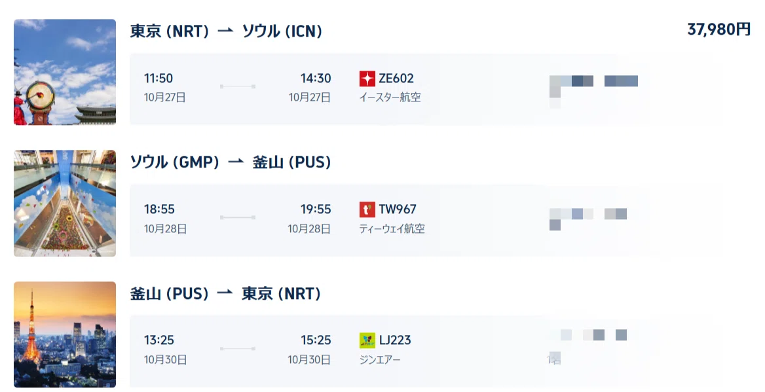Viewport: 765px width, 392px height.
Task: Click the 37,980円 total price
Action: pos(718,29)
